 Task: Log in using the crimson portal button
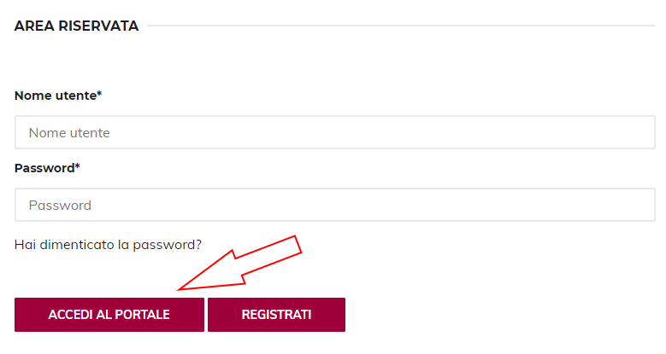click(109, 315)
